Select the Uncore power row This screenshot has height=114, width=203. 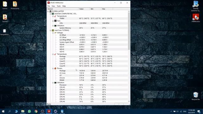pos(87,78)
